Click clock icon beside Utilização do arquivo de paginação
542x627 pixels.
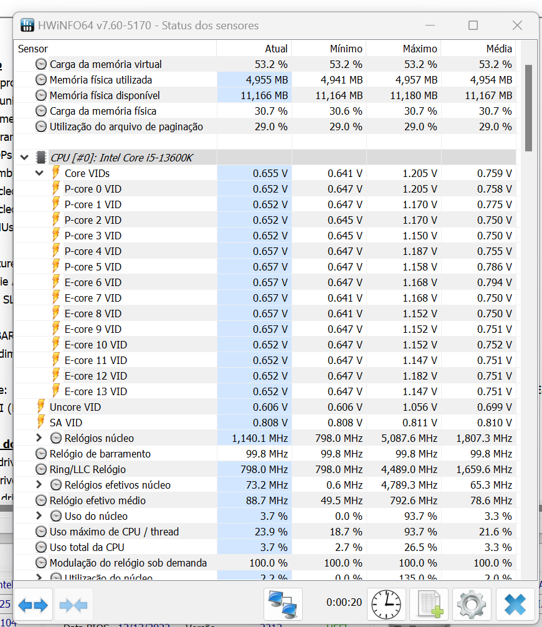[40, 127]
